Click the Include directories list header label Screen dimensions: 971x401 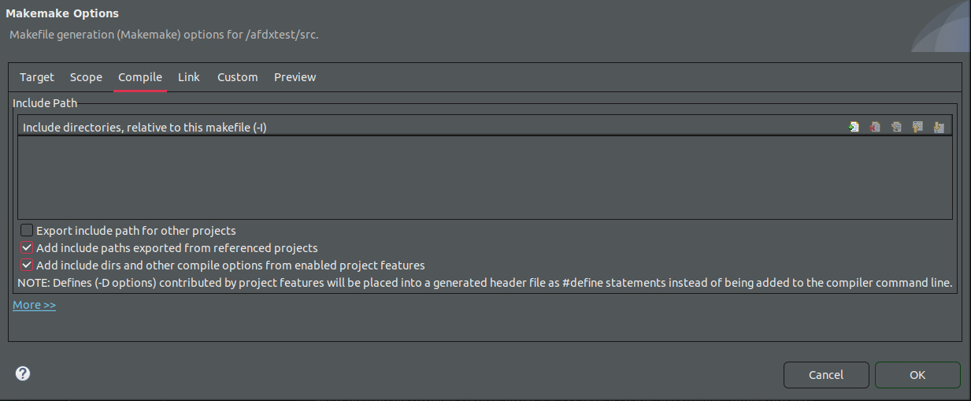tap(145, 127)
